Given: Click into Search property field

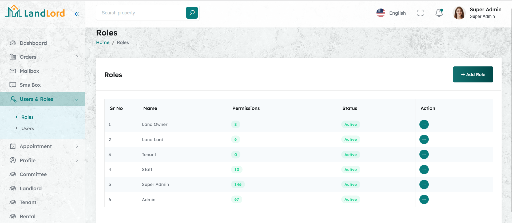Looking at the screenshot, I should pos(141,13).
